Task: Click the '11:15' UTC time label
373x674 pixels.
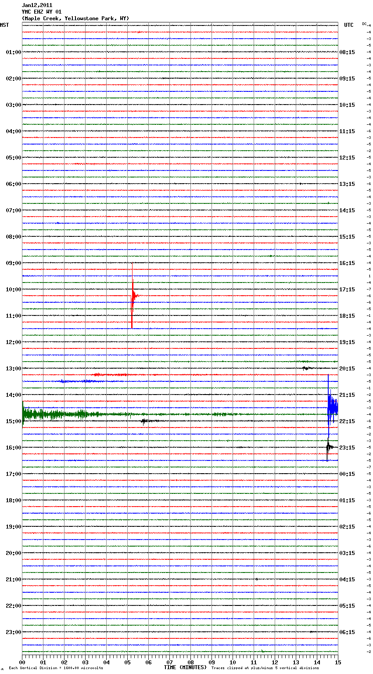Action: 347,131
